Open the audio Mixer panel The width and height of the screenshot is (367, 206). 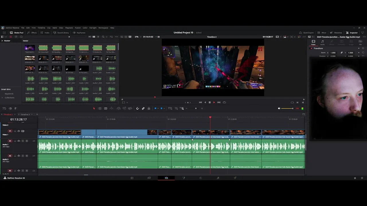pos(322,33)
